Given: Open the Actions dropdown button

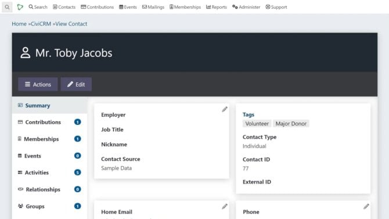Looking at the screenshot, I should point(38,84).
